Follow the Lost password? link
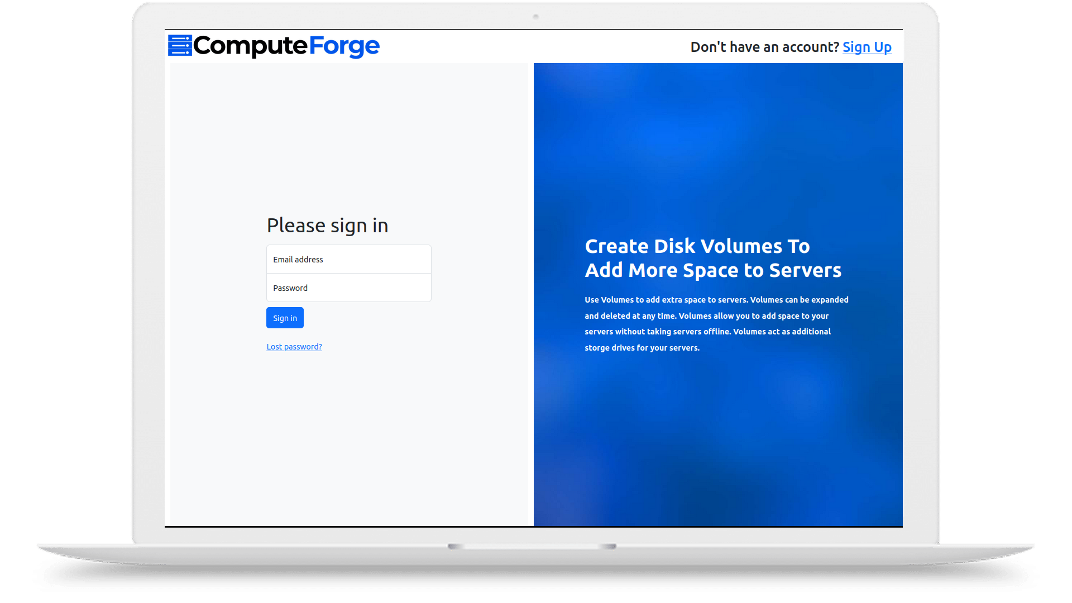Image resolution: width=1072 pixels, height=603 pixels. tap(294, 347)
